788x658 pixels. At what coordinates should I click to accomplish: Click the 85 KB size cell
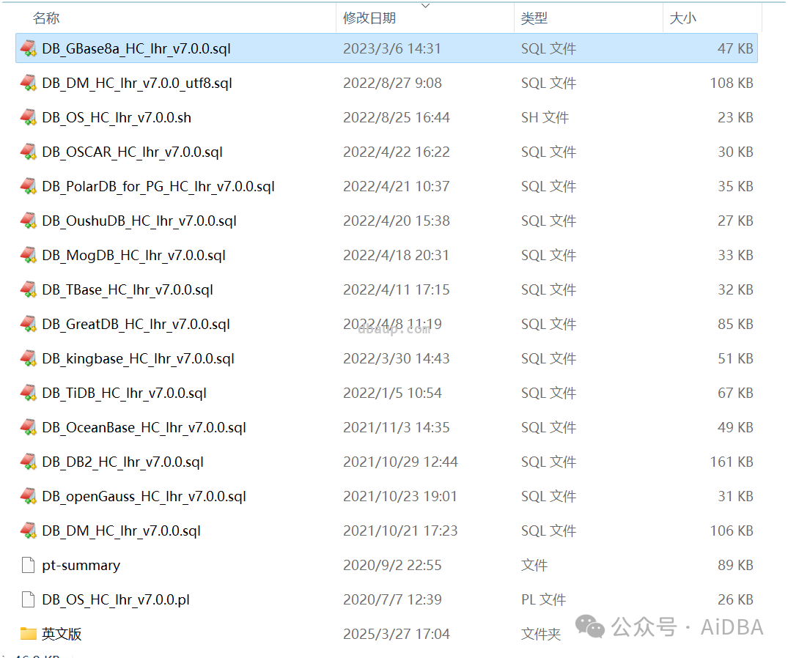coord(735,324)
